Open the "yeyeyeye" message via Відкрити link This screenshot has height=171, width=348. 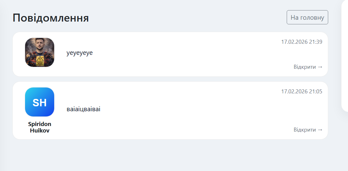point(308,67)
